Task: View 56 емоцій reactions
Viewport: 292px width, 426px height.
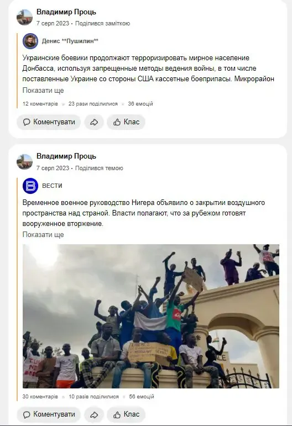Action: (142, 397)
